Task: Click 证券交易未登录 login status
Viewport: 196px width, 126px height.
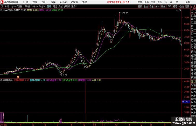Action: point(114,2)
